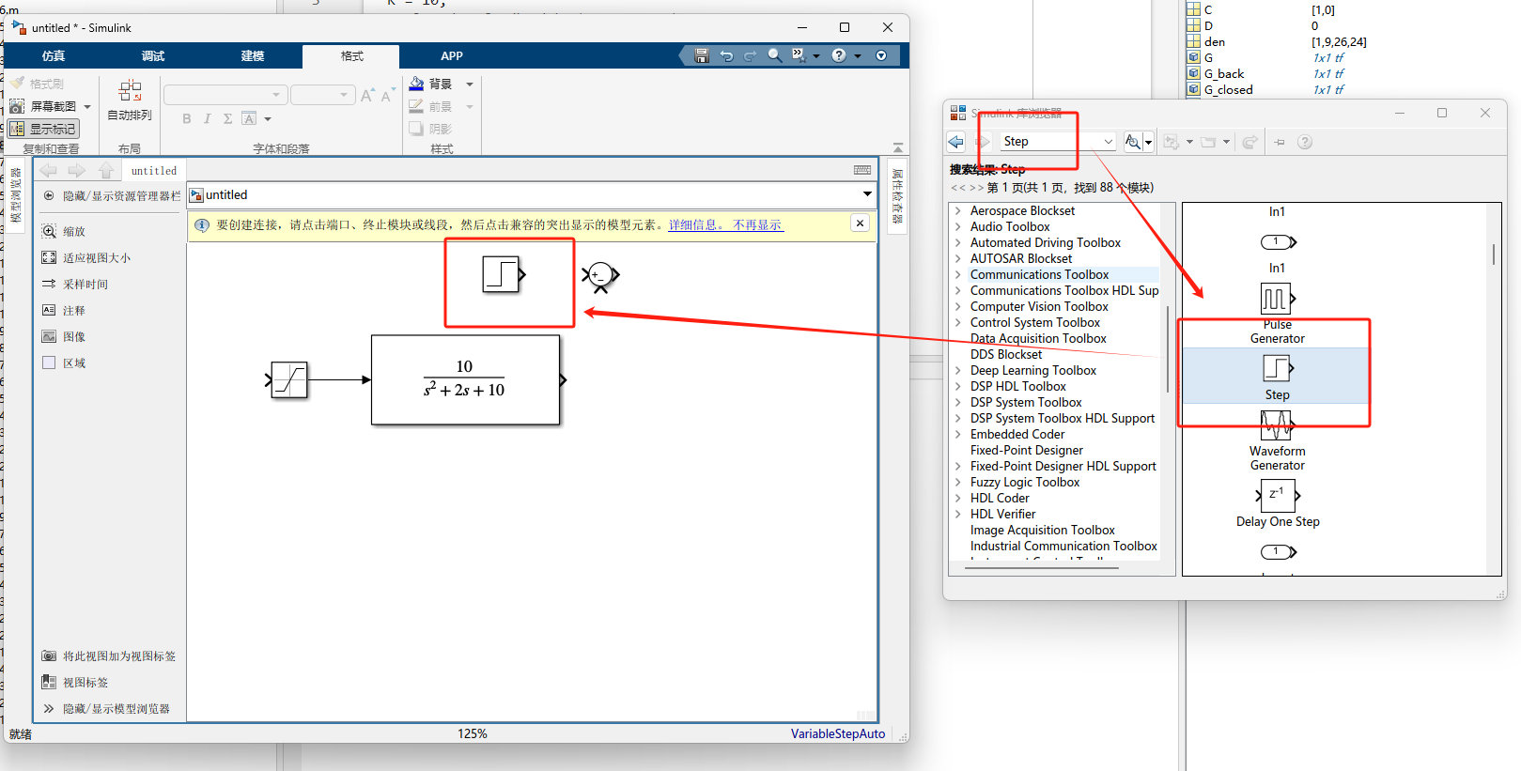Click the Screenshot (屏幕截图) camera icon

17,106
